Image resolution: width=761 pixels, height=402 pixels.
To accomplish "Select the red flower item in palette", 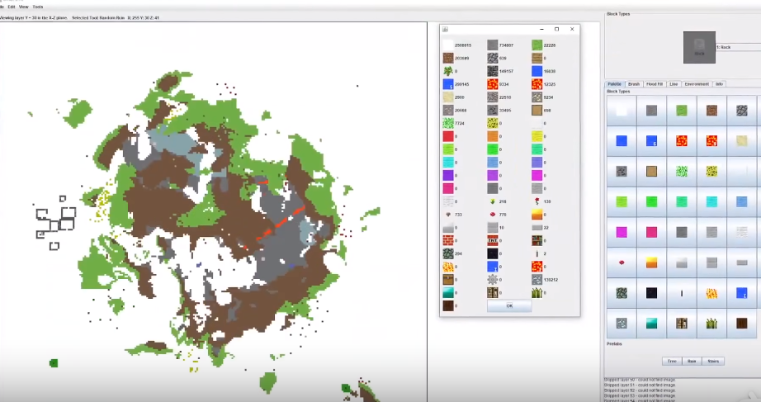I will pyautogui.click(x=622, y=262).
